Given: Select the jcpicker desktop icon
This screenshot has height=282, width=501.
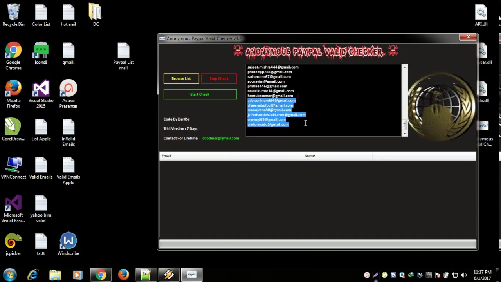Looking at the screenshot, I should 13,244.
